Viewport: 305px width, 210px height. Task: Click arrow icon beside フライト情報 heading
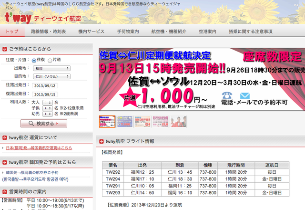click(x=102, y=141)
